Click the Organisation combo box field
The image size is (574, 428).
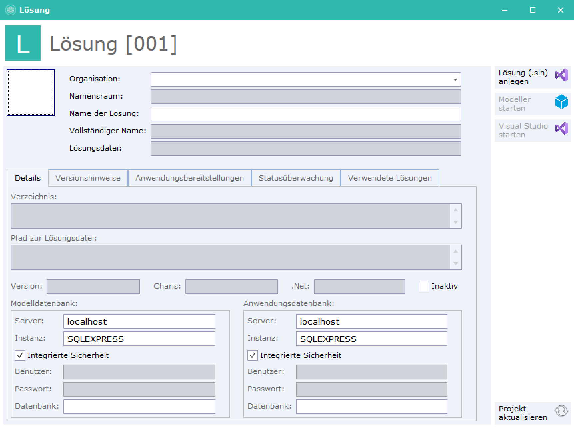pyautogui.click(x=306, y=80)
